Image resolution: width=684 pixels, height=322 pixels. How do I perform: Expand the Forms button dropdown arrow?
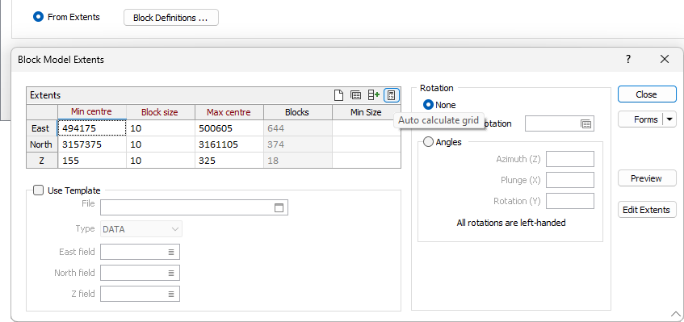click(669, 119)
